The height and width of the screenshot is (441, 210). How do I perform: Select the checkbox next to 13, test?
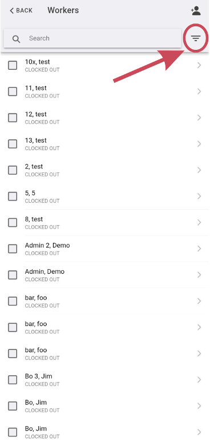(x=13, y=144)
